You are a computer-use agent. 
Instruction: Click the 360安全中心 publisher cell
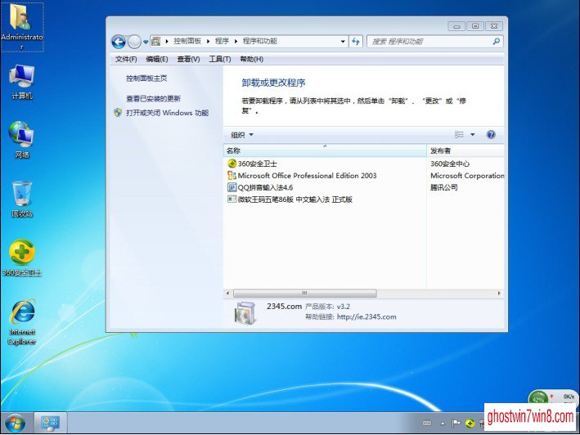point(450,164)
